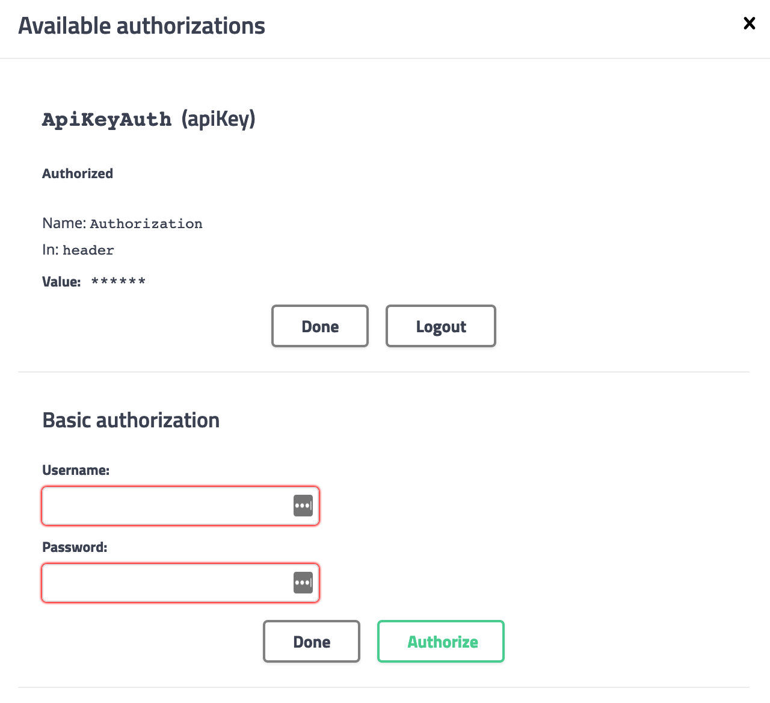Click the Authorization name text
Viewport: 770px width, 703px height.
(146, 223)
